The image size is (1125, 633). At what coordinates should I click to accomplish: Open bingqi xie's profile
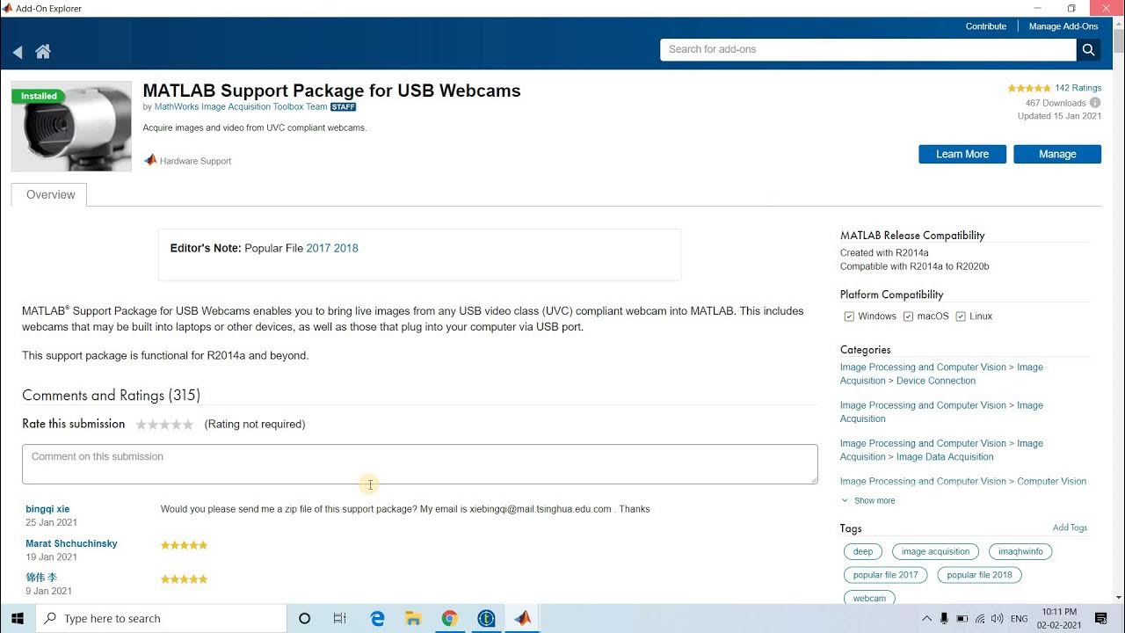pyautogui.click(x=47, y=509)
